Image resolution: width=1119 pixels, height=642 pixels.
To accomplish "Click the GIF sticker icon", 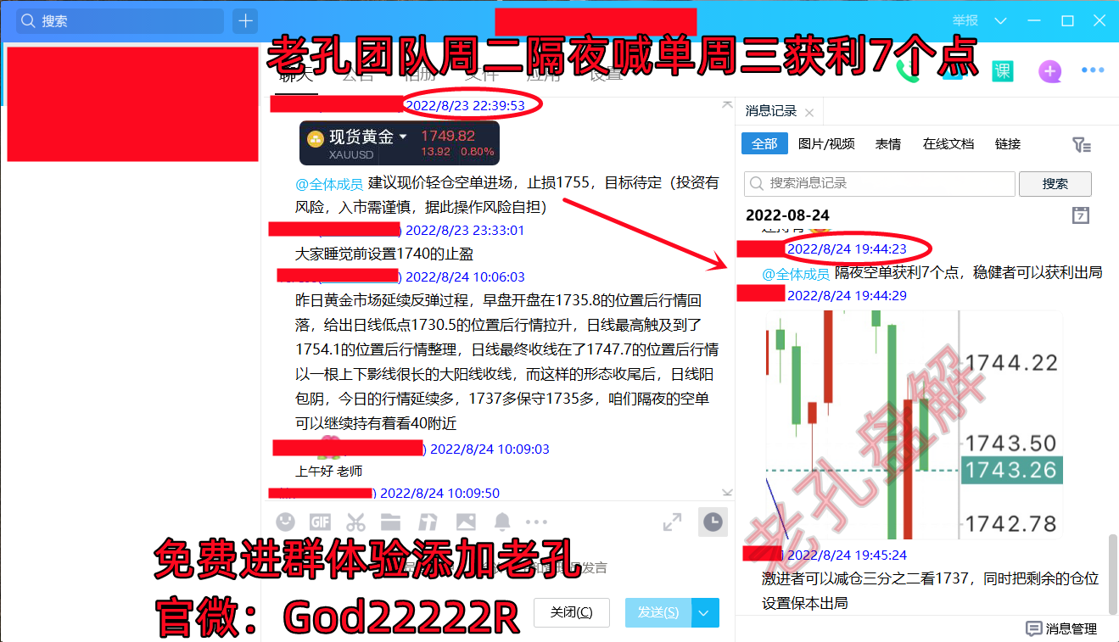I will coord(320,522).
